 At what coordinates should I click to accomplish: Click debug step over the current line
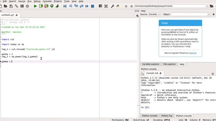point(71,6)
